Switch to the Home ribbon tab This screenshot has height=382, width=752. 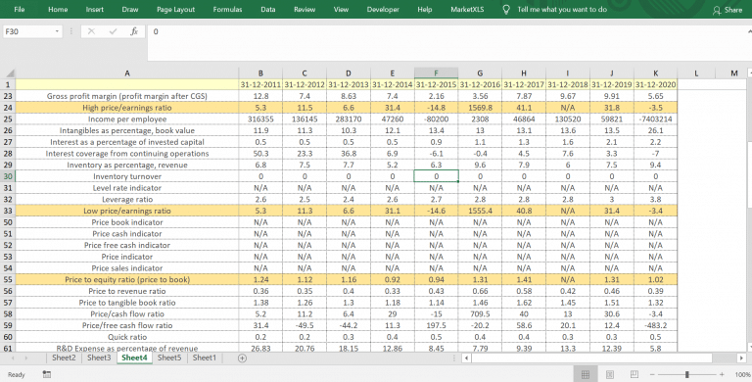point(58,9)
